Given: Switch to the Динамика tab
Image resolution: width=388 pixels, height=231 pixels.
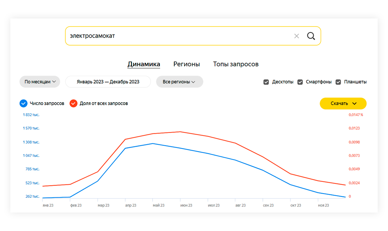Looking at the screenshot, I should click(x=144, y=64).
